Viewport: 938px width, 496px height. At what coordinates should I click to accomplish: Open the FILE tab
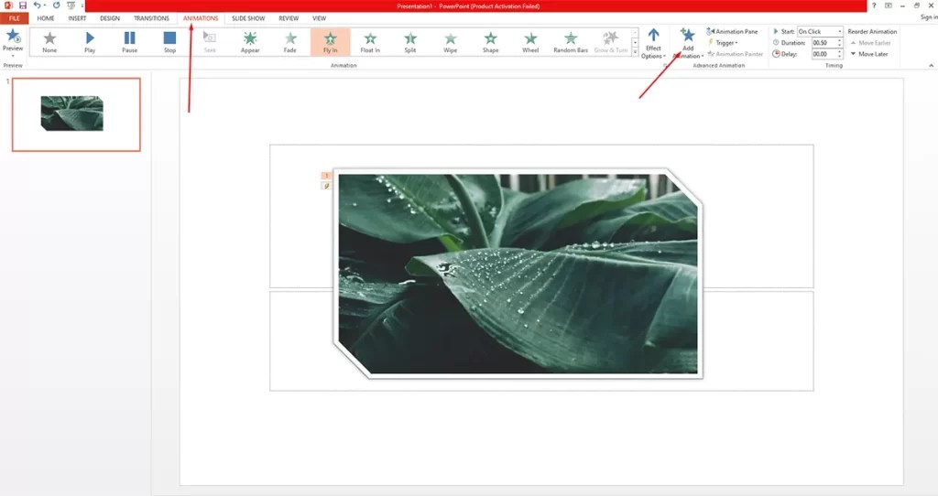pyautogui.click(x=15, y=18)
